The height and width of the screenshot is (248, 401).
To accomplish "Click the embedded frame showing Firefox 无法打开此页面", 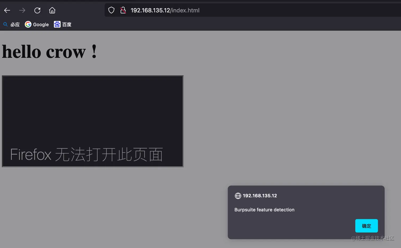I will point(93,121).
